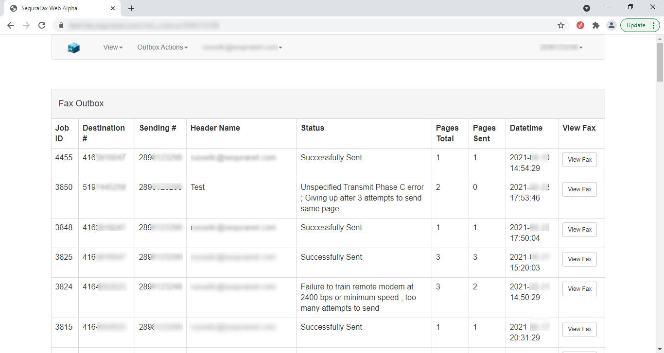This screenshot has width=664, height=353.
Task: Click the red extension icon
Action: coord(580,25)
